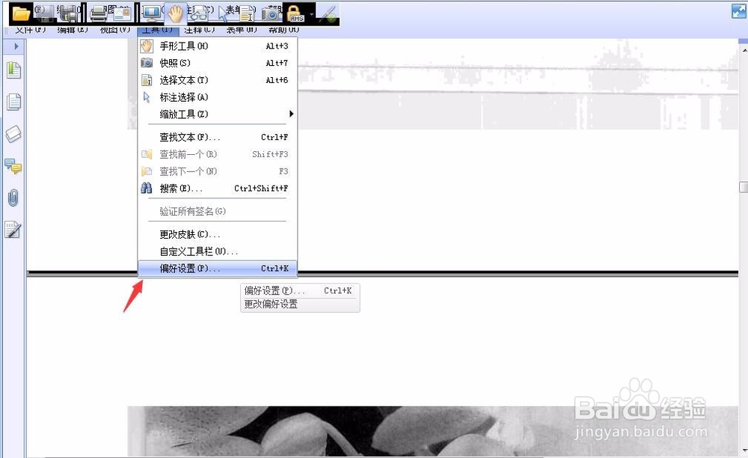Choose 手形工具 (H) from the menu

(x=218, y=46)
